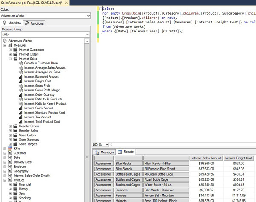
Task: Expand the Sales Summary folder
Action: click(10, 140)
